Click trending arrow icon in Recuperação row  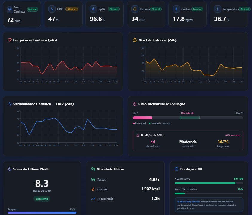93,199
